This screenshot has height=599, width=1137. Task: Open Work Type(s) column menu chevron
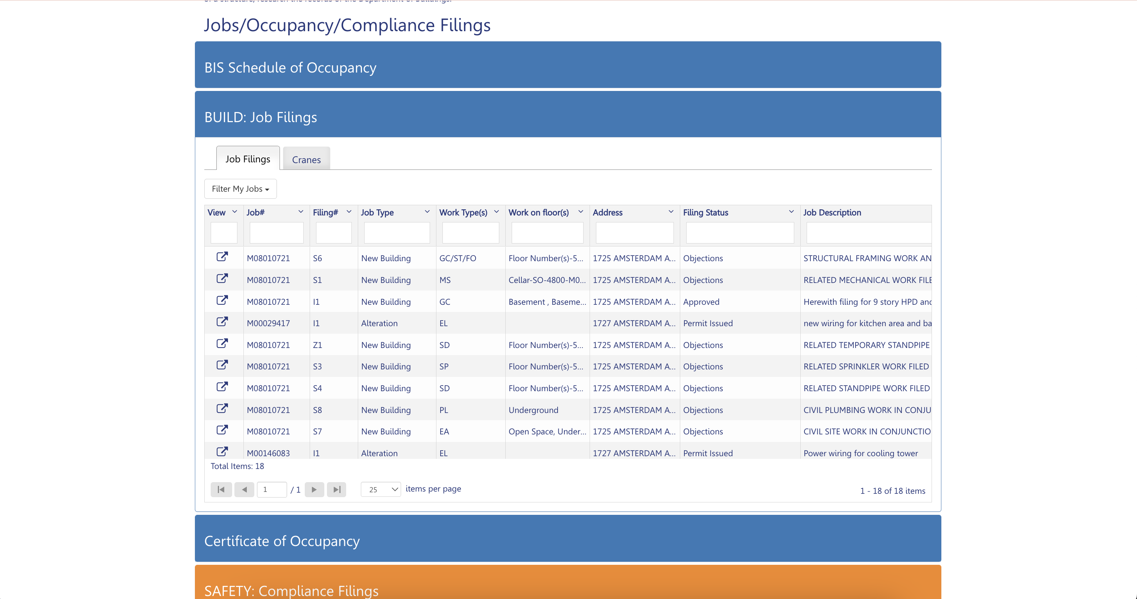pyautogui.click(x=497, y=212)
